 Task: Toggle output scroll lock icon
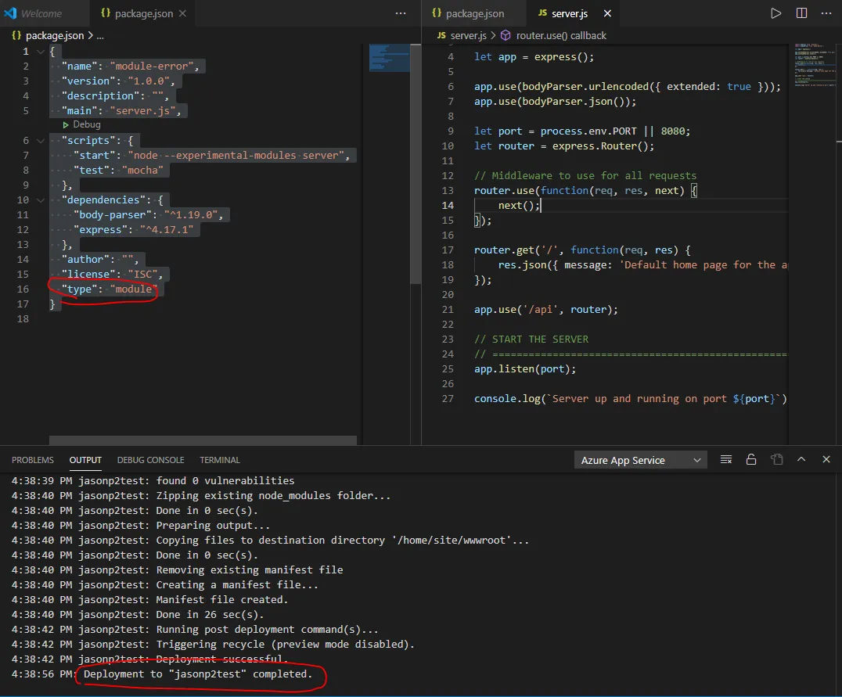[x=751, y=460]
